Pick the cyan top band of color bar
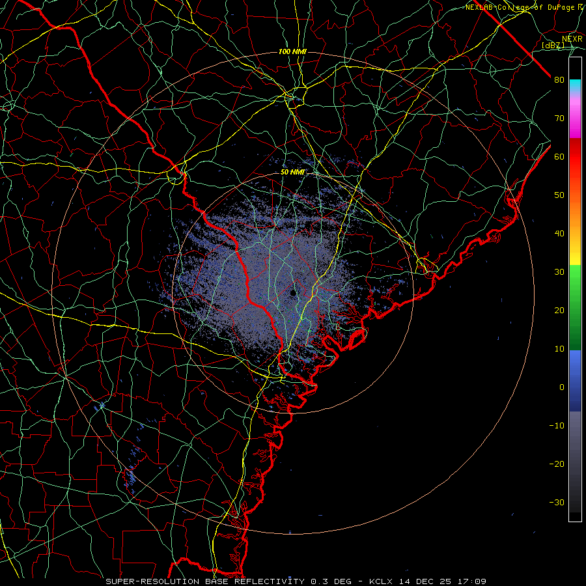The height and width of the screenshot is (586, 586). click(575, 86)
